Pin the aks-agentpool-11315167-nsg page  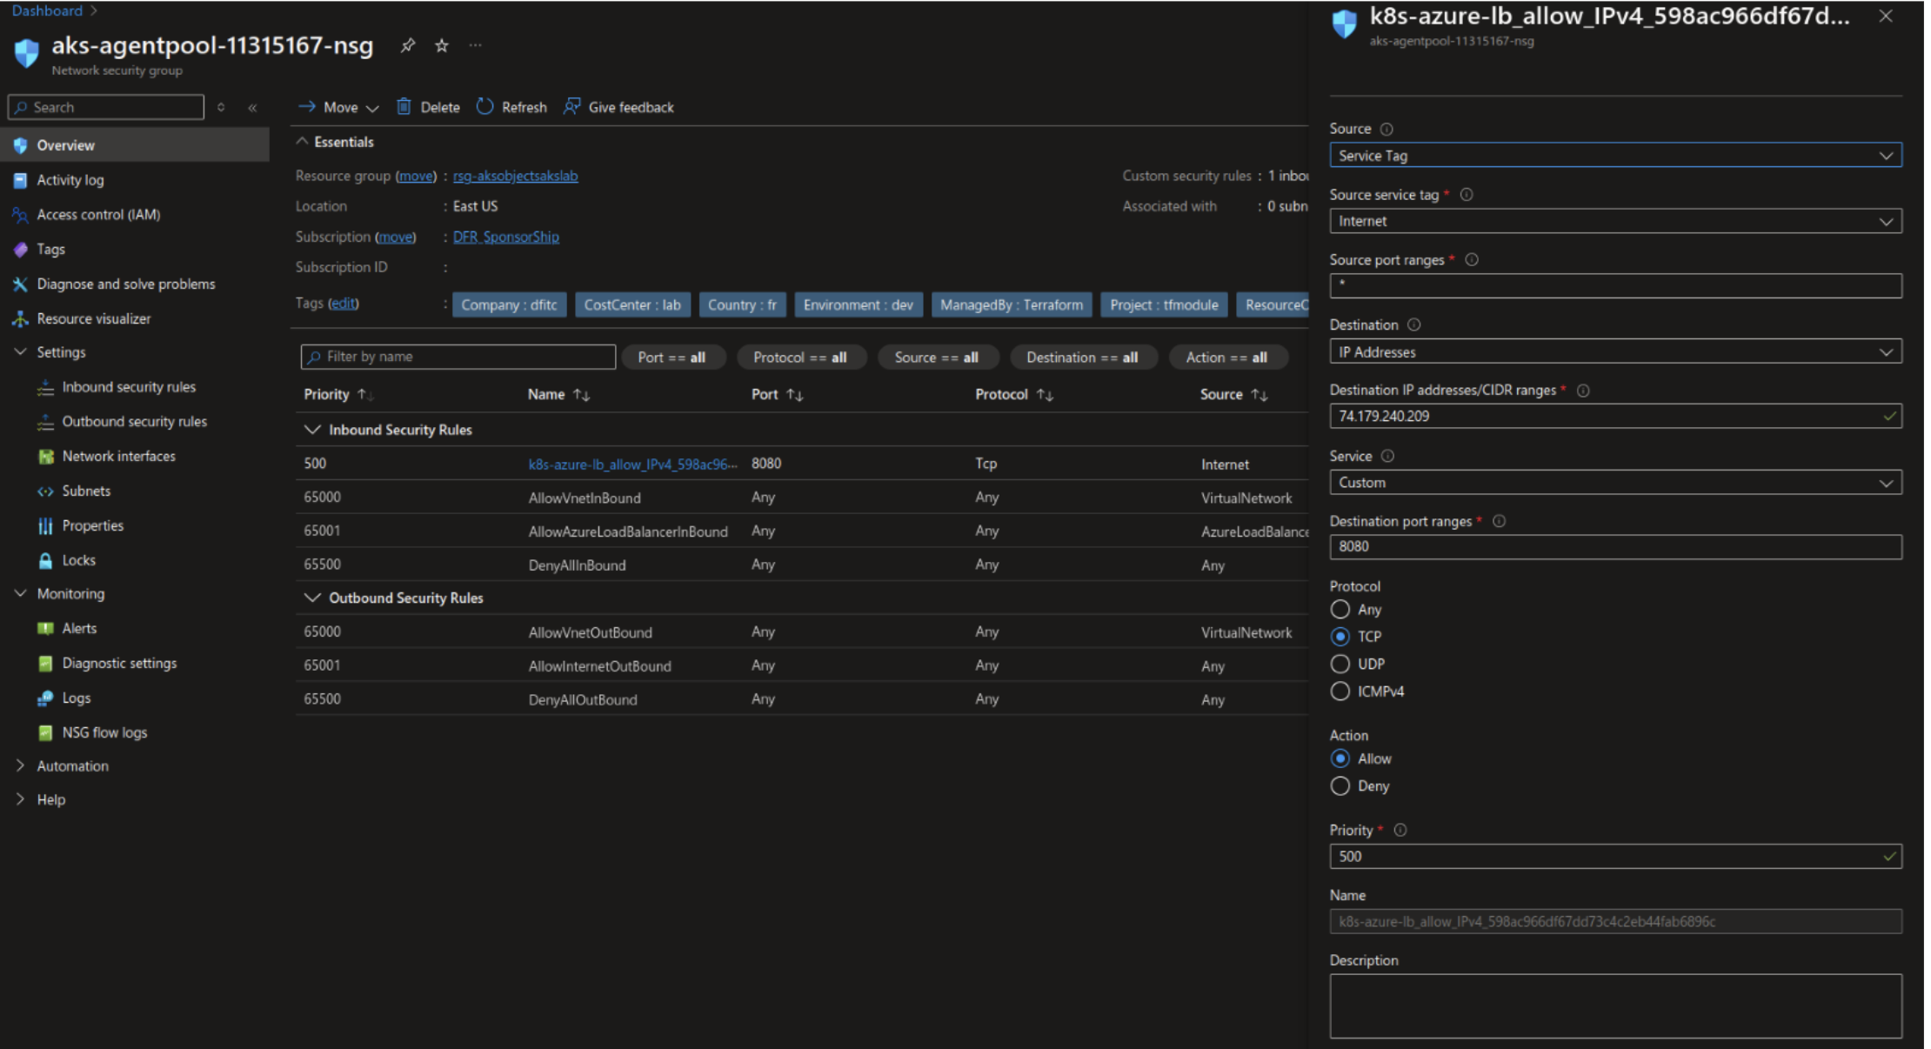407,45
